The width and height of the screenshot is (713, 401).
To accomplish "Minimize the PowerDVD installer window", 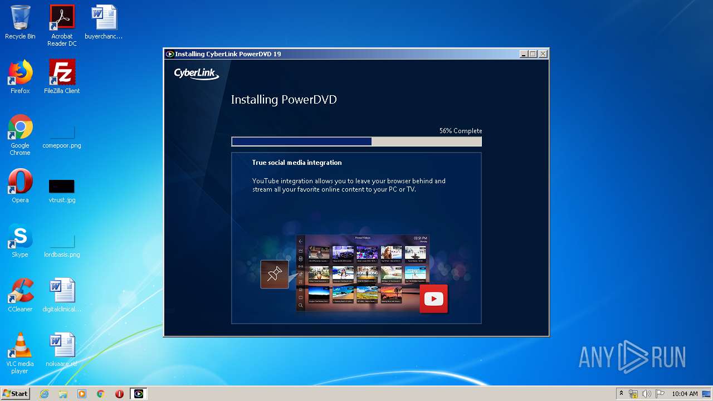I will [x=524, y=54].
